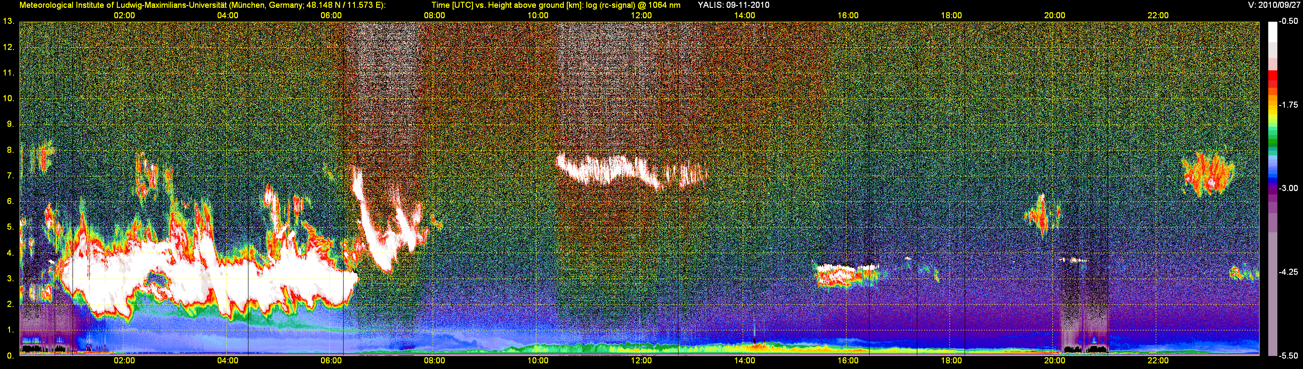Click the -0.50 color scale value
Screen dimensions: 1303x369
click(x=1288, y=22)
